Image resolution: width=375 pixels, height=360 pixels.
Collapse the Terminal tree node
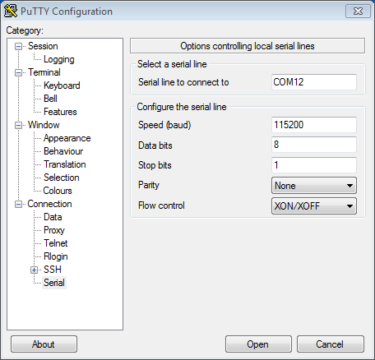[18, 72]
